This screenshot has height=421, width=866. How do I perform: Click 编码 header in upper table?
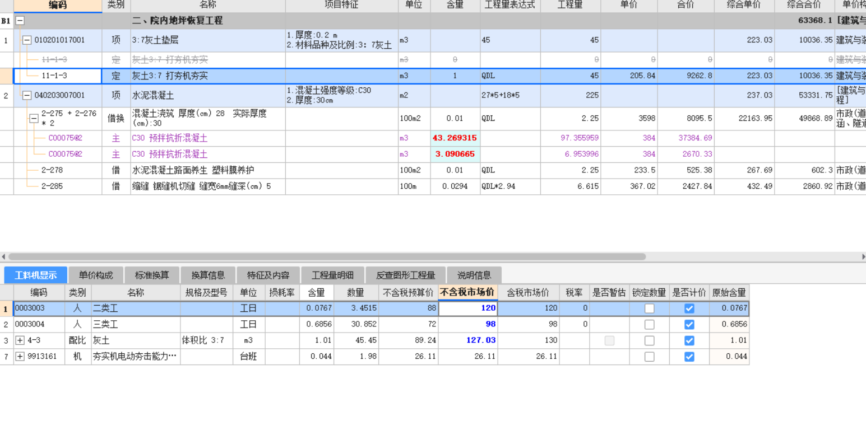pos(58,5)
